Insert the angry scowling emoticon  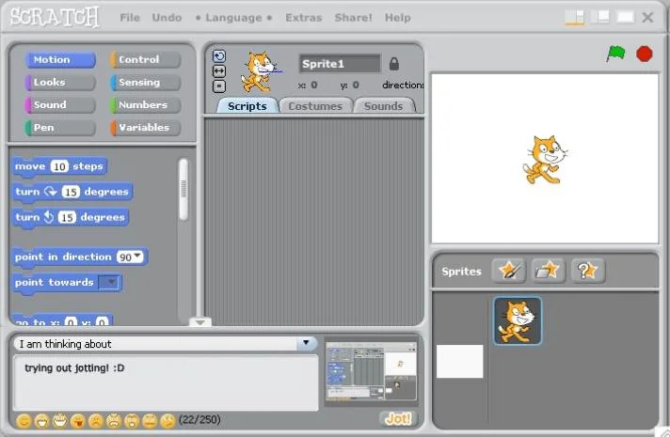[114, 421]
